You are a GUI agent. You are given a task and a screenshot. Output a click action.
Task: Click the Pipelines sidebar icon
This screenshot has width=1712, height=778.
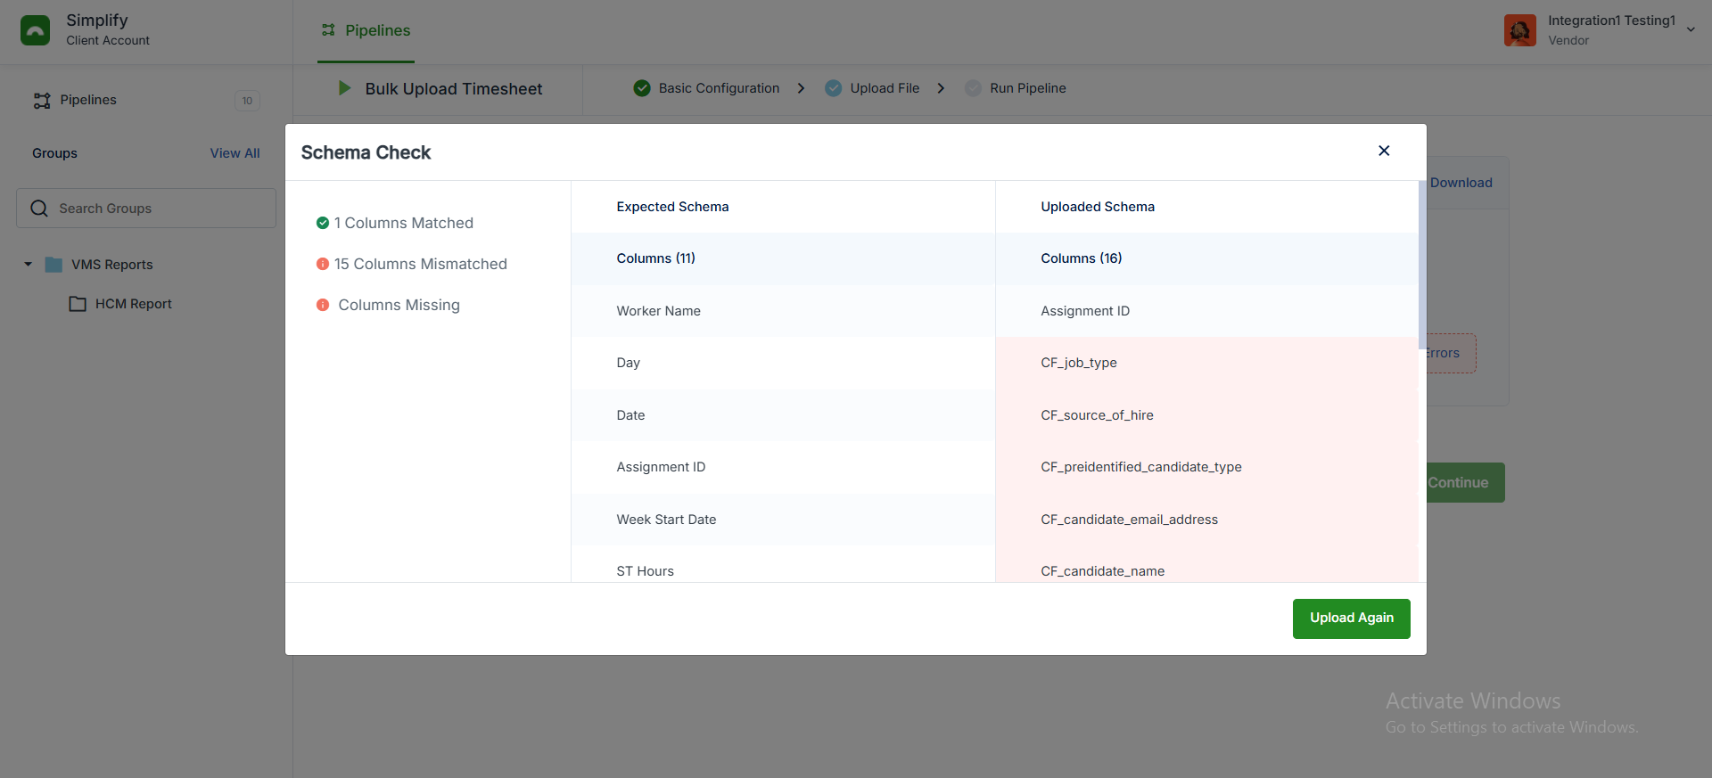42,101
